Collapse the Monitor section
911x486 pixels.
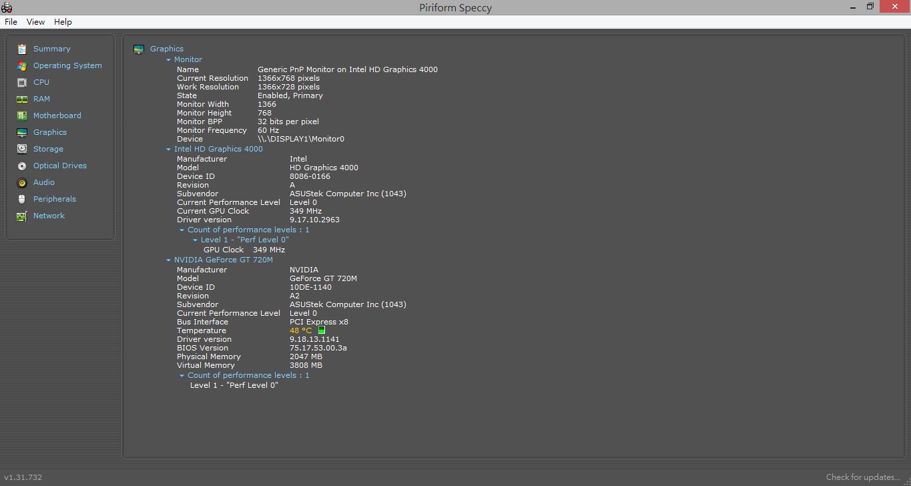(169, 60)
